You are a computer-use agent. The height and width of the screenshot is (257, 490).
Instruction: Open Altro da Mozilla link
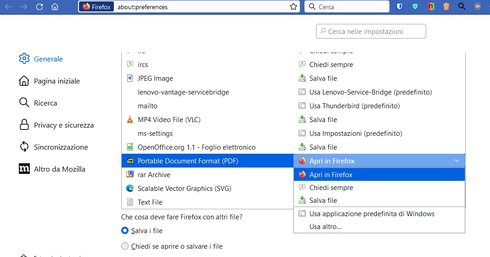click(52, 169)
